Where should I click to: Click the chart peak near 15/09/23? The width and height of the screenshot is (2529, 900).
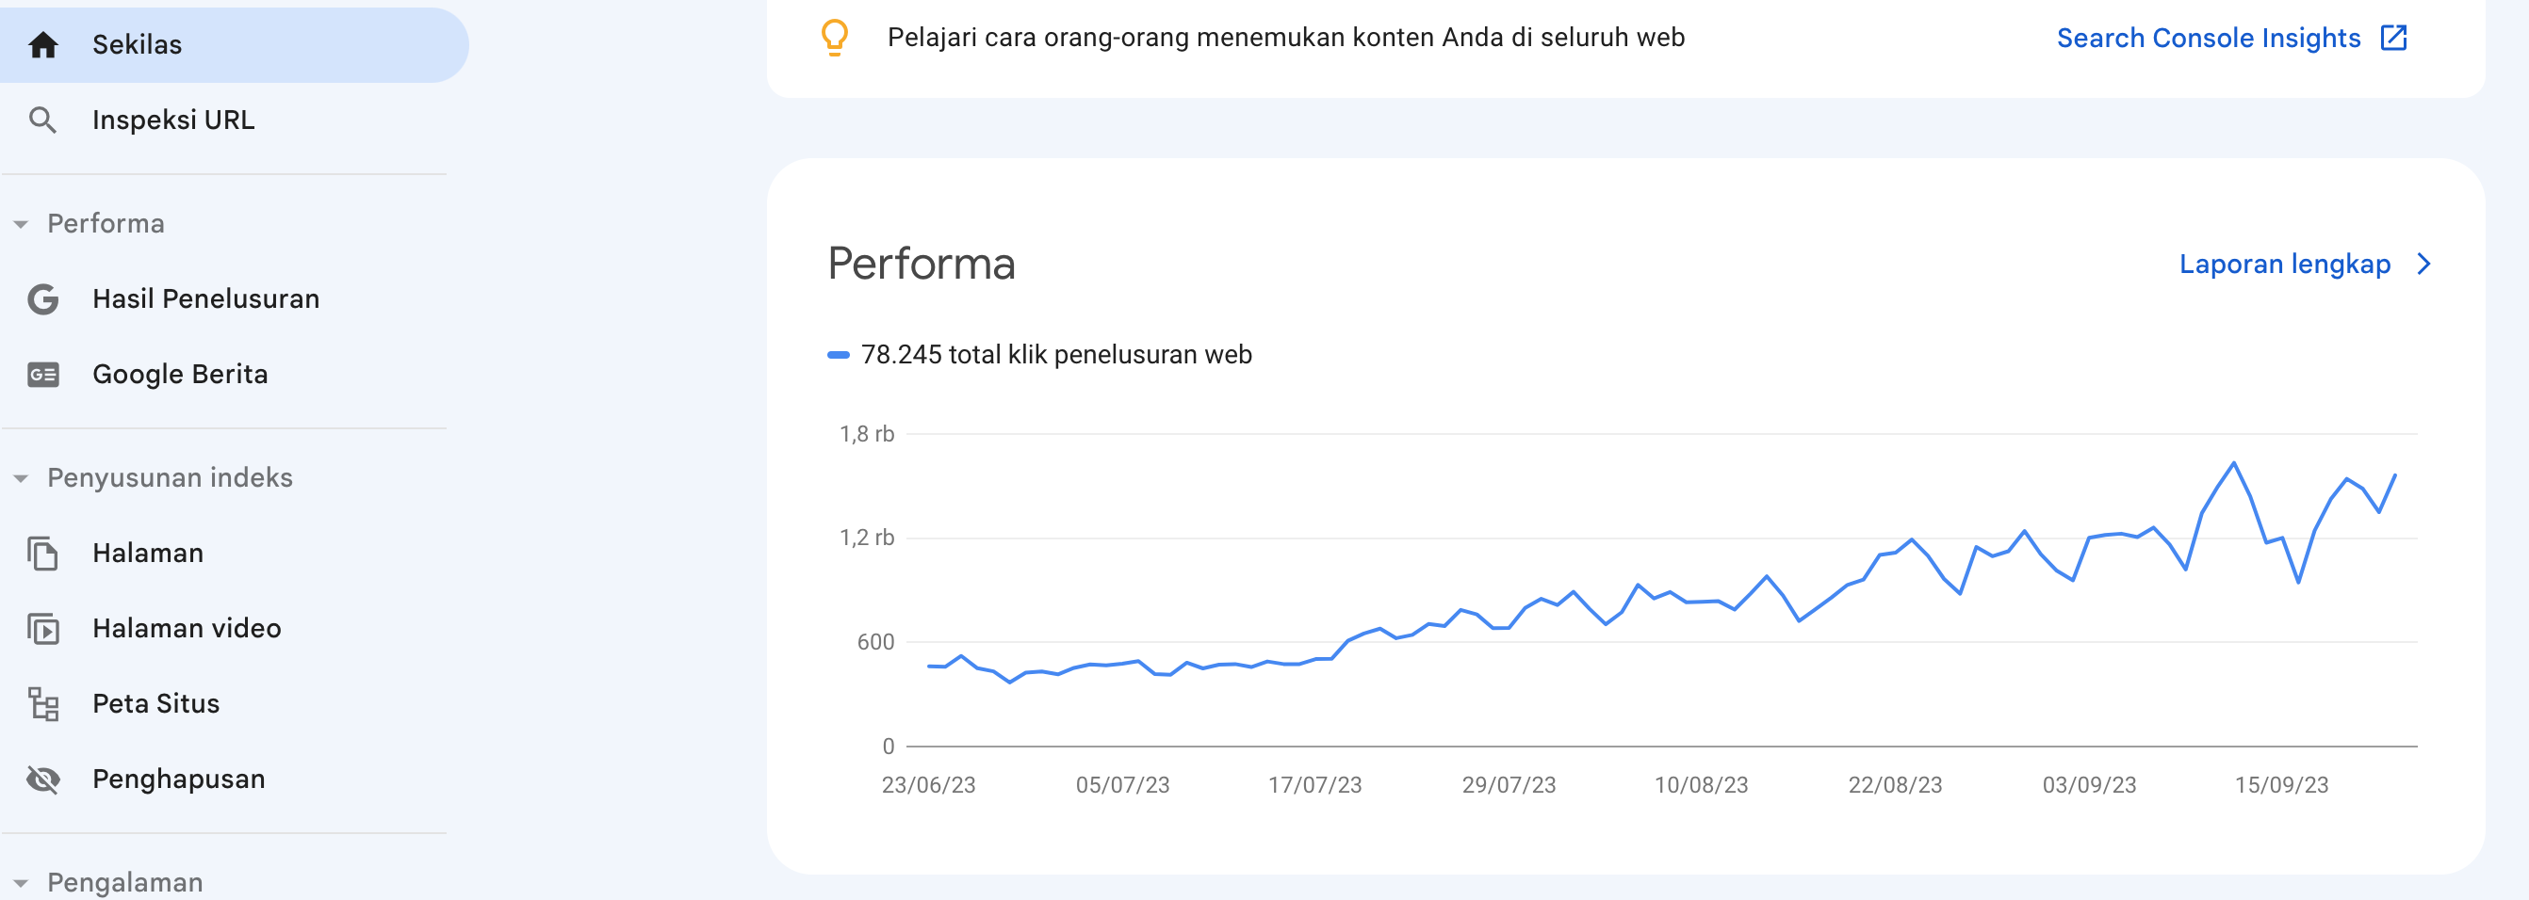pos(2233,463)
